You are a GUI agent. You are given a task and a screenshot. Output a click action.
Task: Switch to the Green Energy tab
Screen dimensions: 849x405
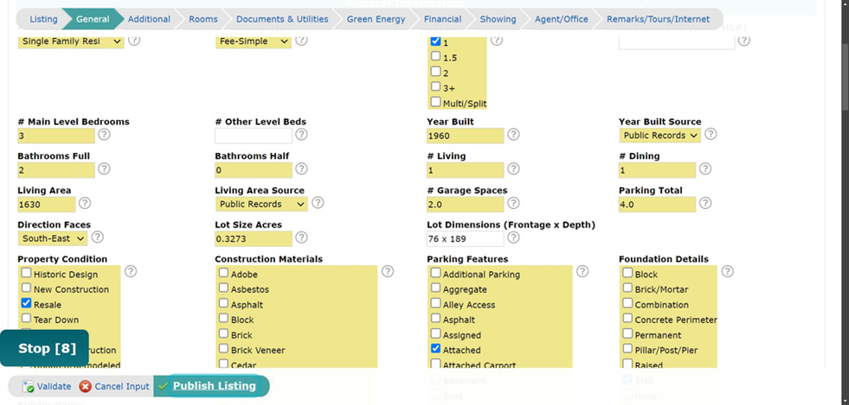tap(376, 20)
